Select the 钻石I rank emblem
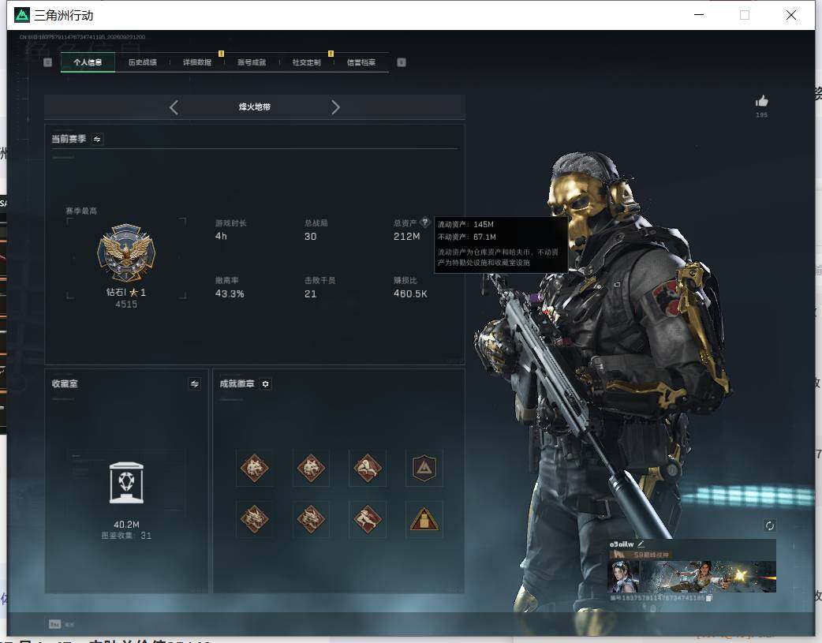 126,252
